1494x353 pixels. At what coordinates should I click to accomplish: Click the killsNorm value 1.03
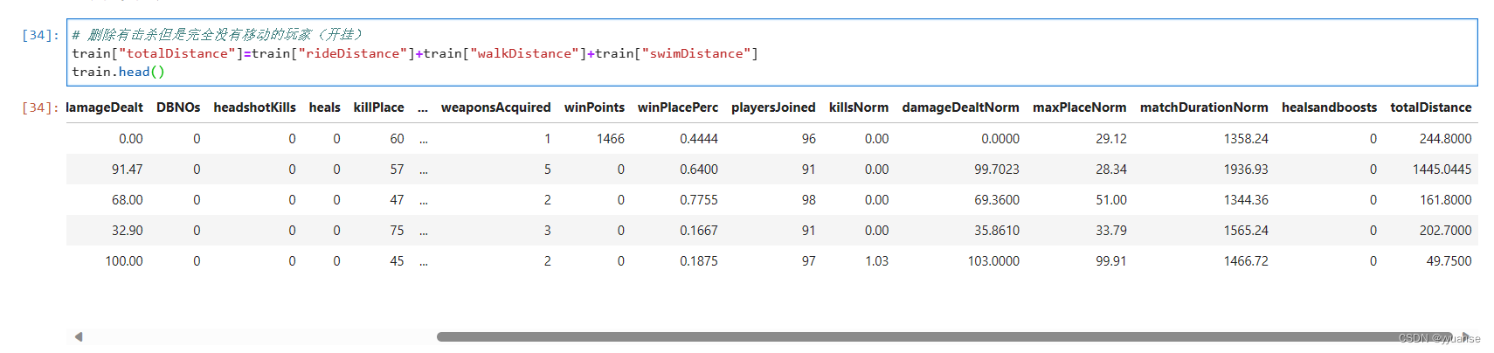coord(876,261)
